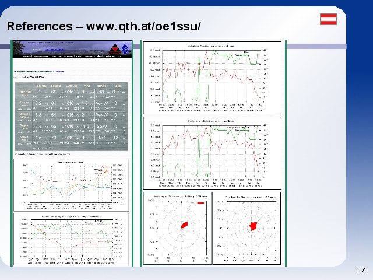Click the NO wind direction cell in table
Image resolution: width=373 pixels, height=280 pixels.
tap(101, 138)
